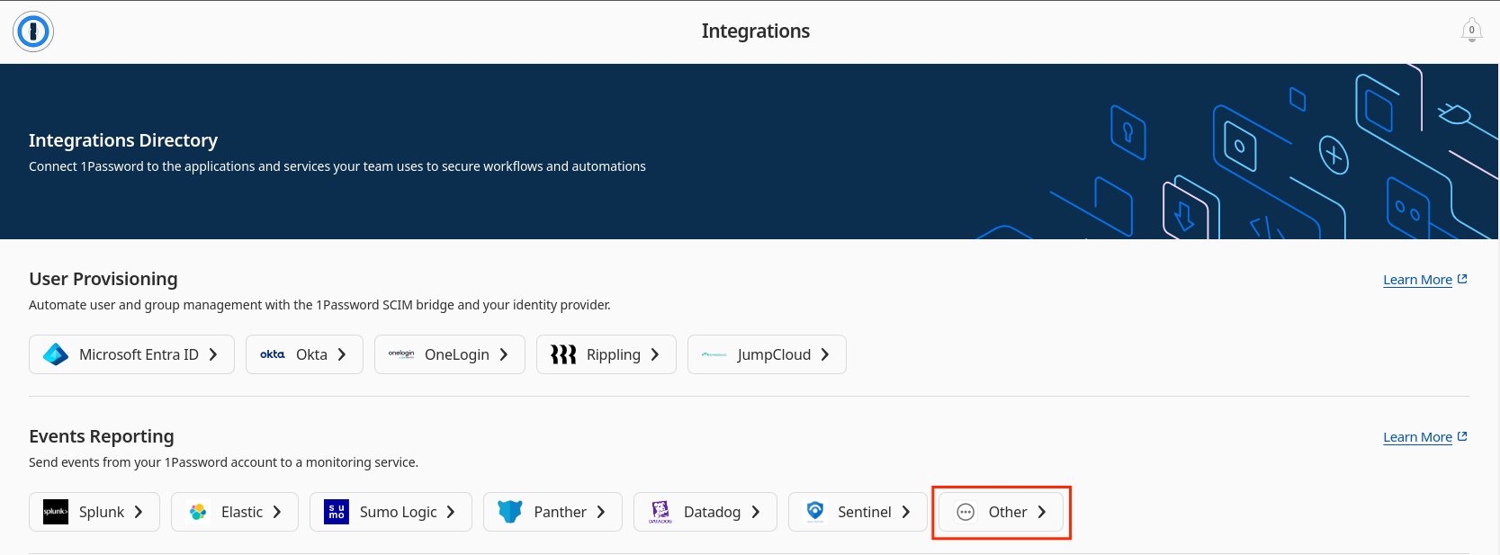1500x555 pixels.
Task: Open the notifications bell icon
Action: 1471,31
